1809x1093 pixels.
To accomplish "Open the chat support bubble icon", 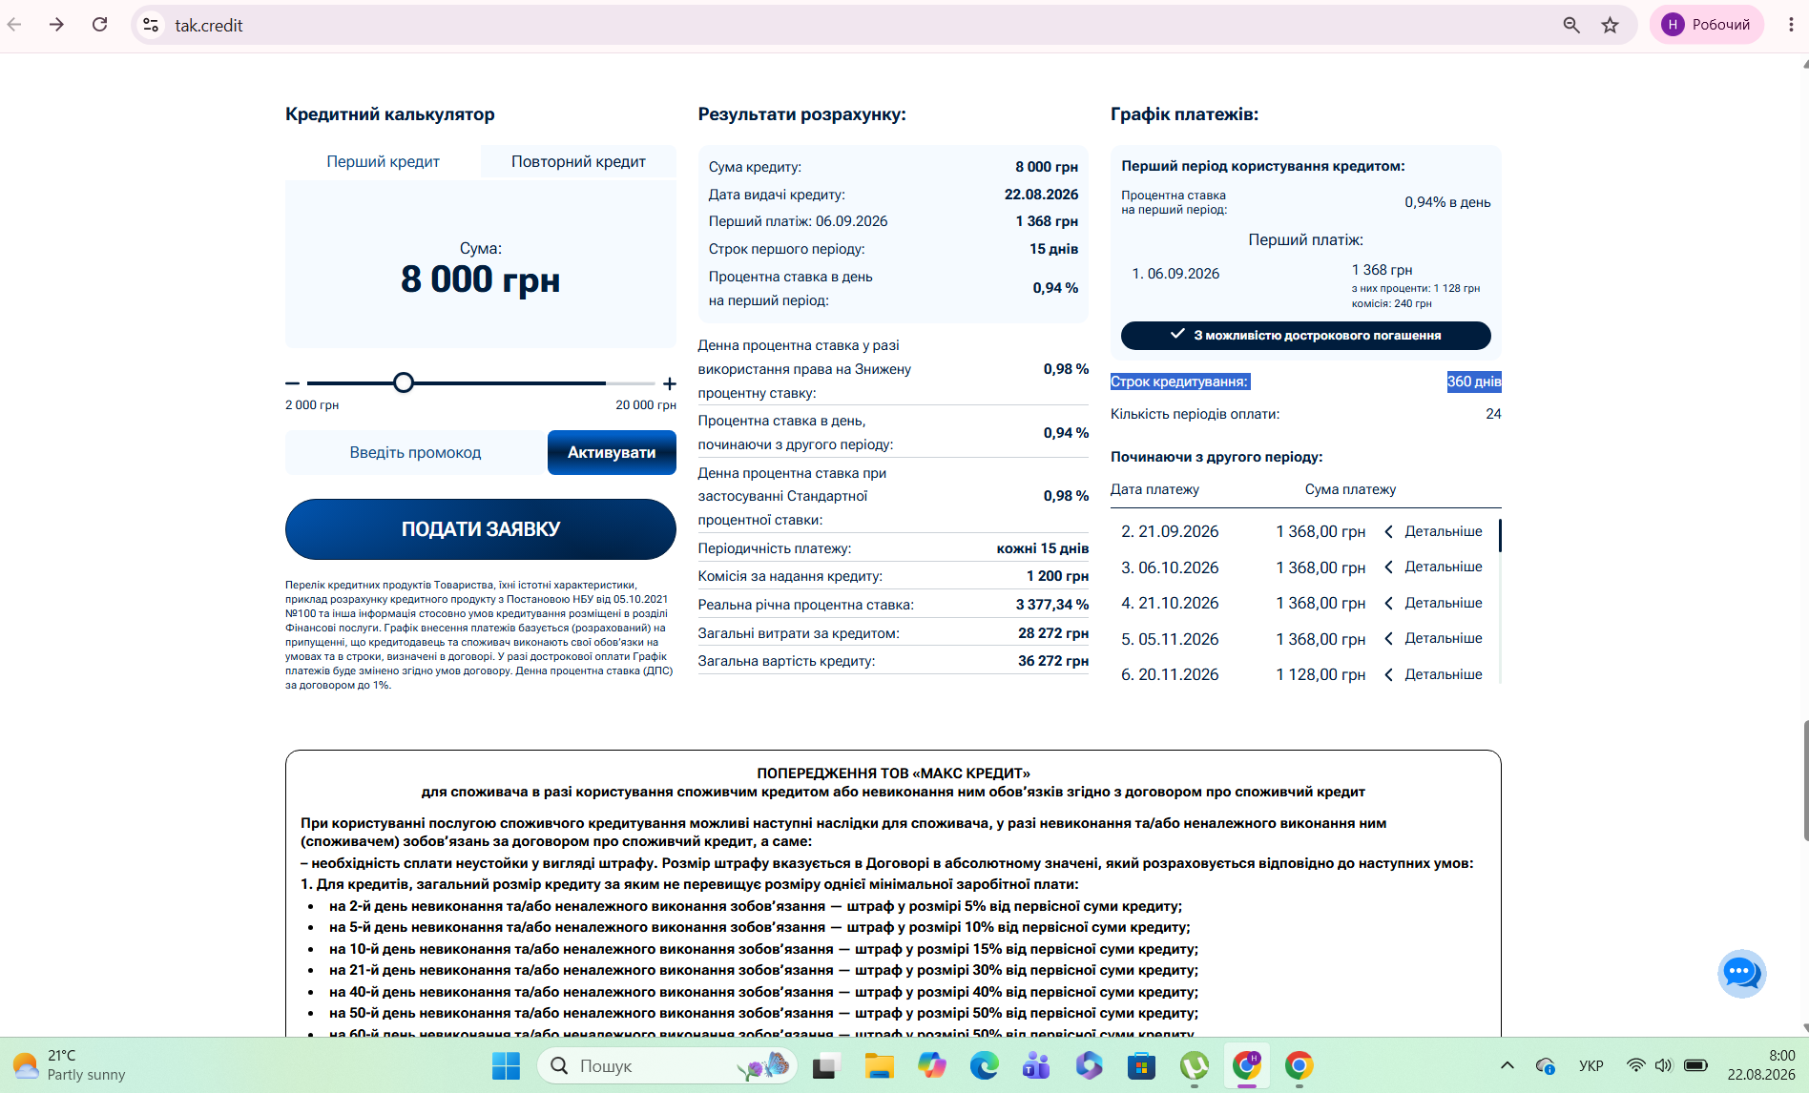I will click(x=1741, y=973).
